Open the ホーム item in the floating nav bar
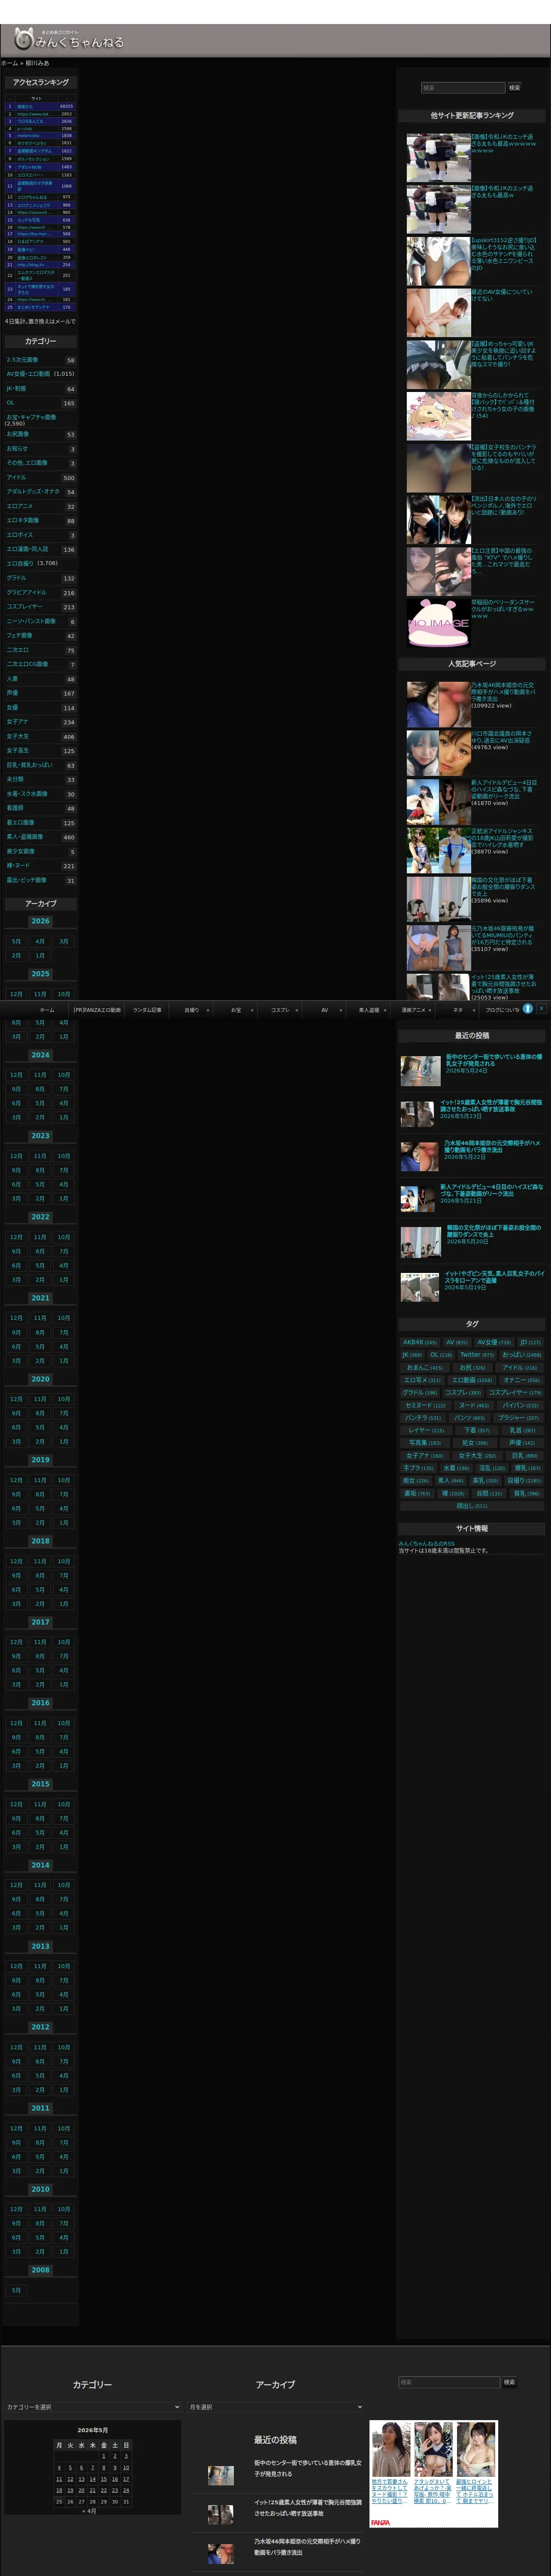The height and width of the screenshot is (2576, 551). click(47, 1010)
